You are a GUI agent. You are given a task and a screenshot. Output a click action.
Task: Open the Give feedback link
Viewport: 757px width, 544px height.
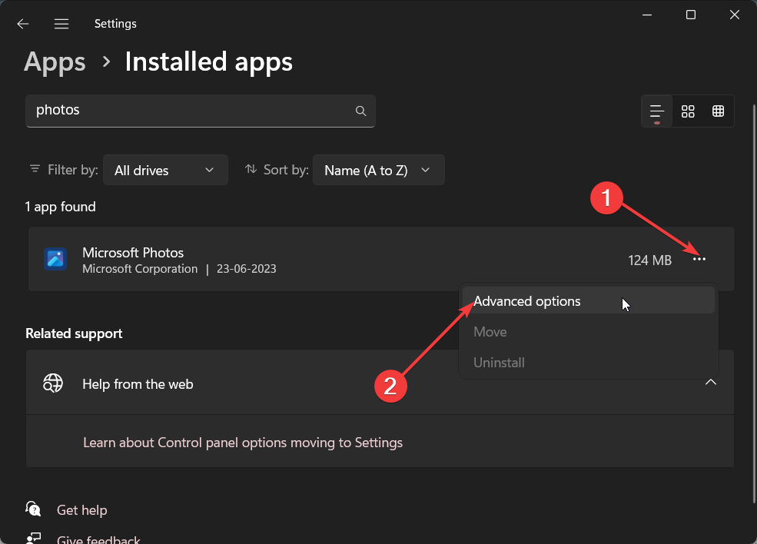(x=98, y=539)
